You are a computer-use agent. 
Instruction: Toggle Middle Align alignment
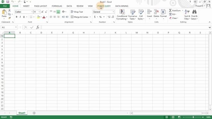[55, 12]
